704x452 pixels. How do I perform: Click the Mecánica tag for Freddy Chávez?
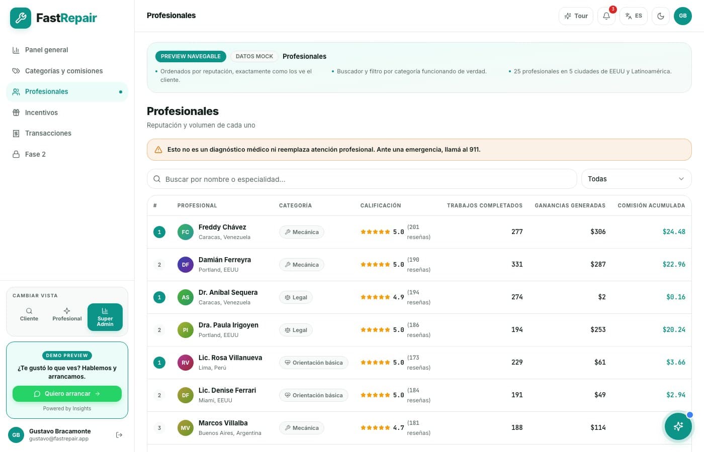coord(302,232)
